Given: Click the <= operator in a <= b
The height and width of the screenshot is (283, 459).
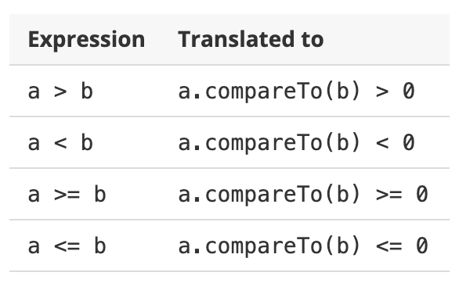Looking at the screenshot, I should click(67, 246).
